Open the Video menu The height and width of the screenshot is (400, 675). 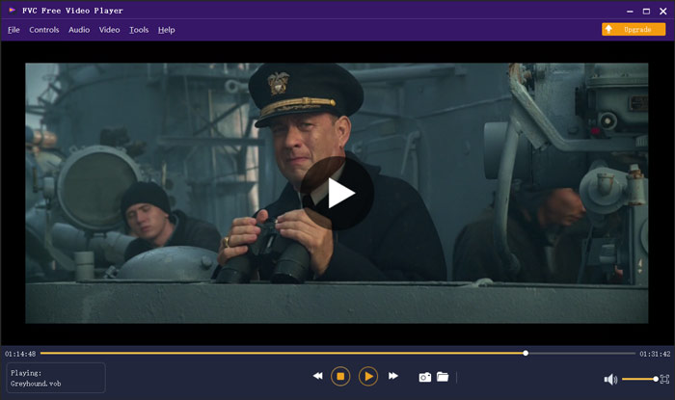(x=109, y=30)
